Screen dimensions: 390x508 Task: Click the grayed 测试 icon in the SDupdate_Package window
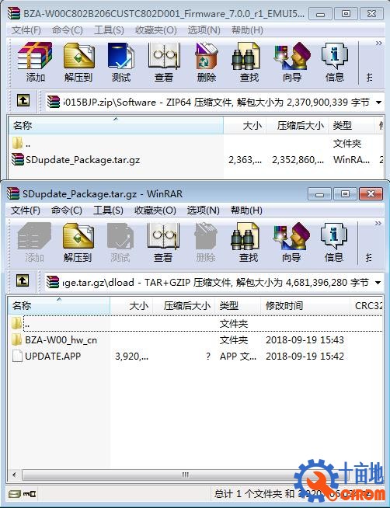120,242
